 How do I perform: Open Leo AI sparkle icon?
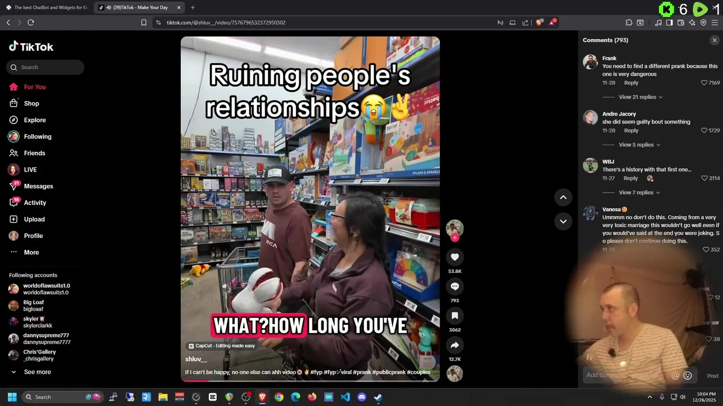(692, 23)
